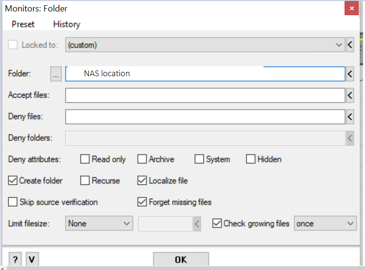Click the arrow button beside filesize value
The height and width of the screenshot is (270, 365).
[197, 224]
